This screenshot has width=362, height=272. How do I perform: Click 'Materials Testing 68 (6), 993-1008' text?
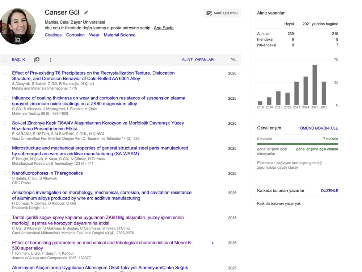[x=40, y=113]
